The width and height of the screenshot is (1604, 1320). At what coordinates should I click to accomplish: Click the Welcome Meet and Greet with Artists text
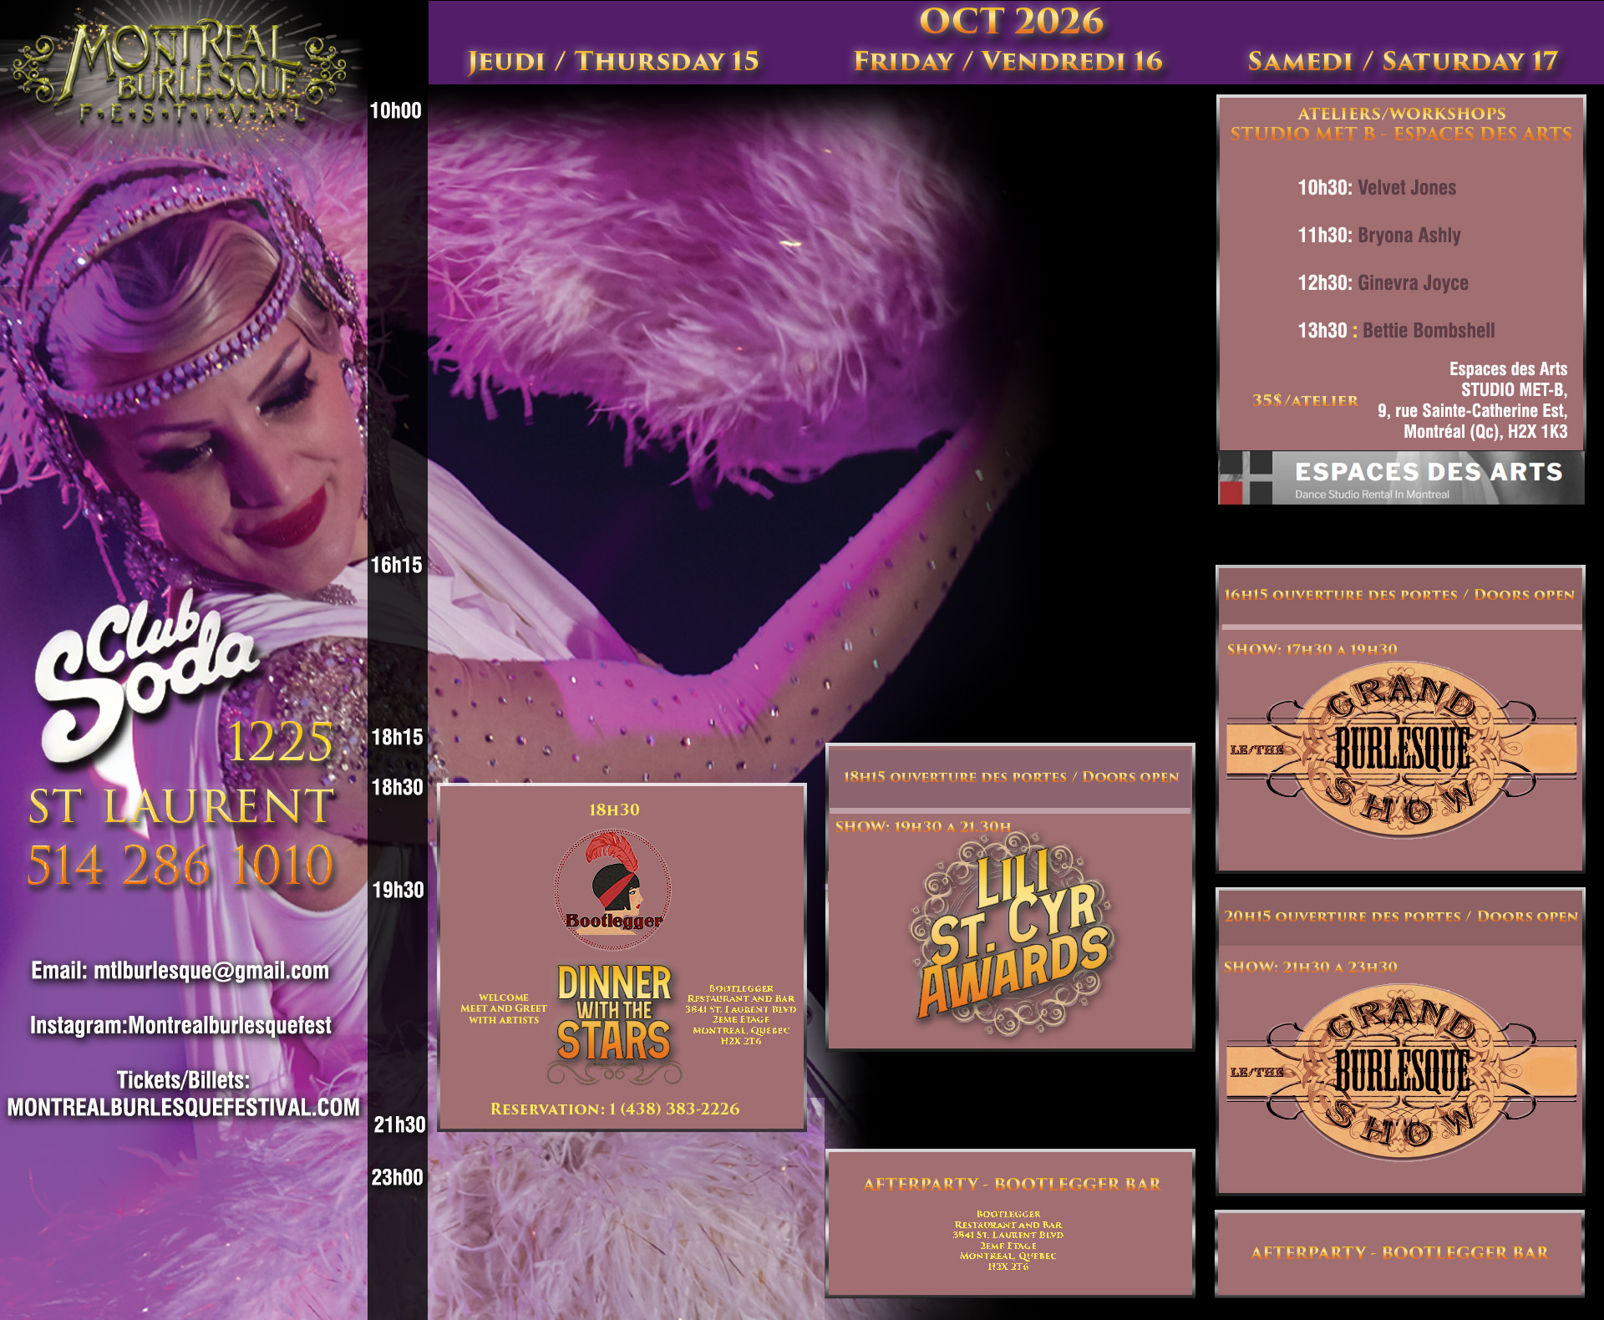coord(504,1009)
